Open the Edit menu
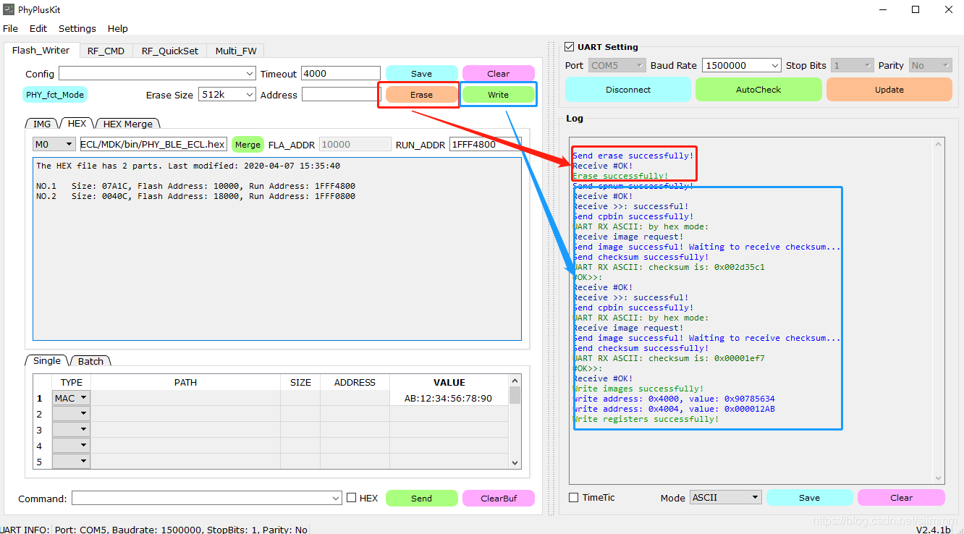Image resolution: width=964 pixels, height=534 pixels. pyautogui.click(x=38, y=28)
